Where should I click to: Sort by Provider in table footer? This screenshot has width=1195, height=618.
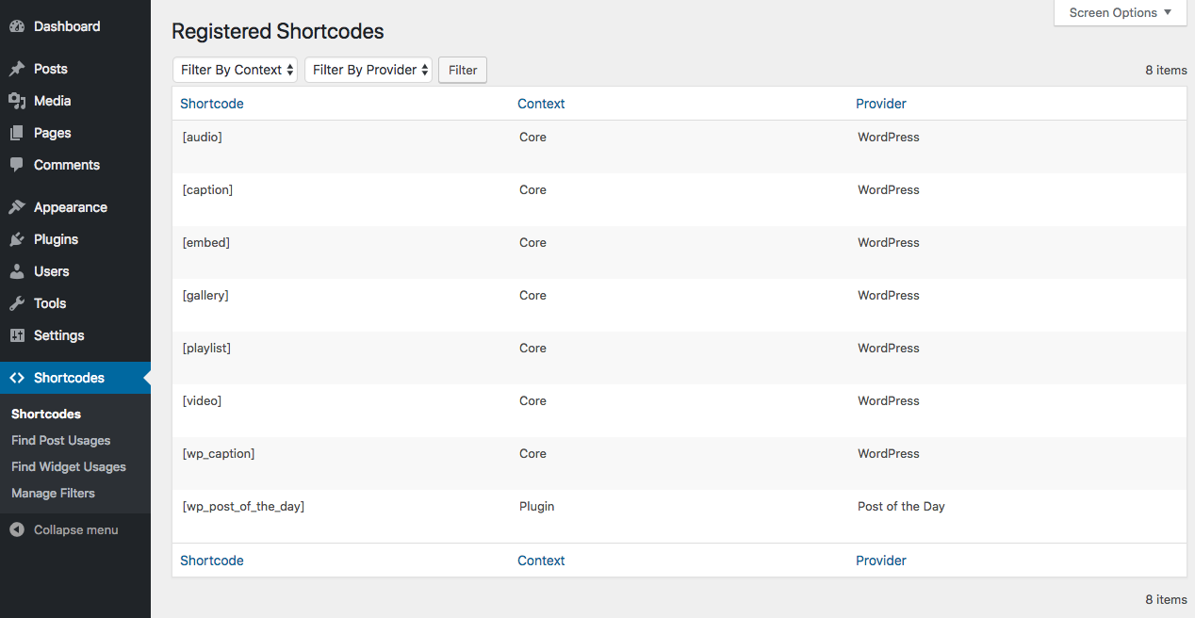point(881,561)
